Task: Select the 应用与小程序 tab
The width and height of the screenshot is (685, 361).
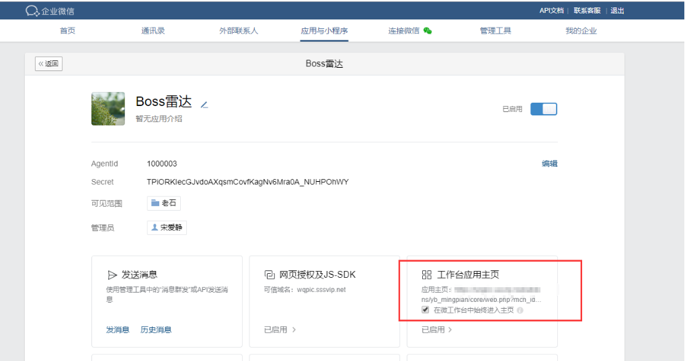Action: point(324,30)
